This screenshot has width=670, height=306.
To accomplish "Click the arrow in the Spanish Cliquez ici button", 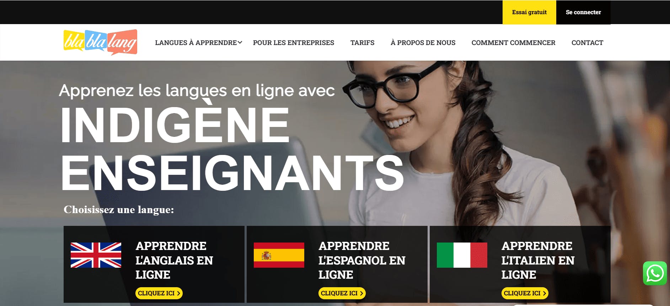I will point(361,293).
